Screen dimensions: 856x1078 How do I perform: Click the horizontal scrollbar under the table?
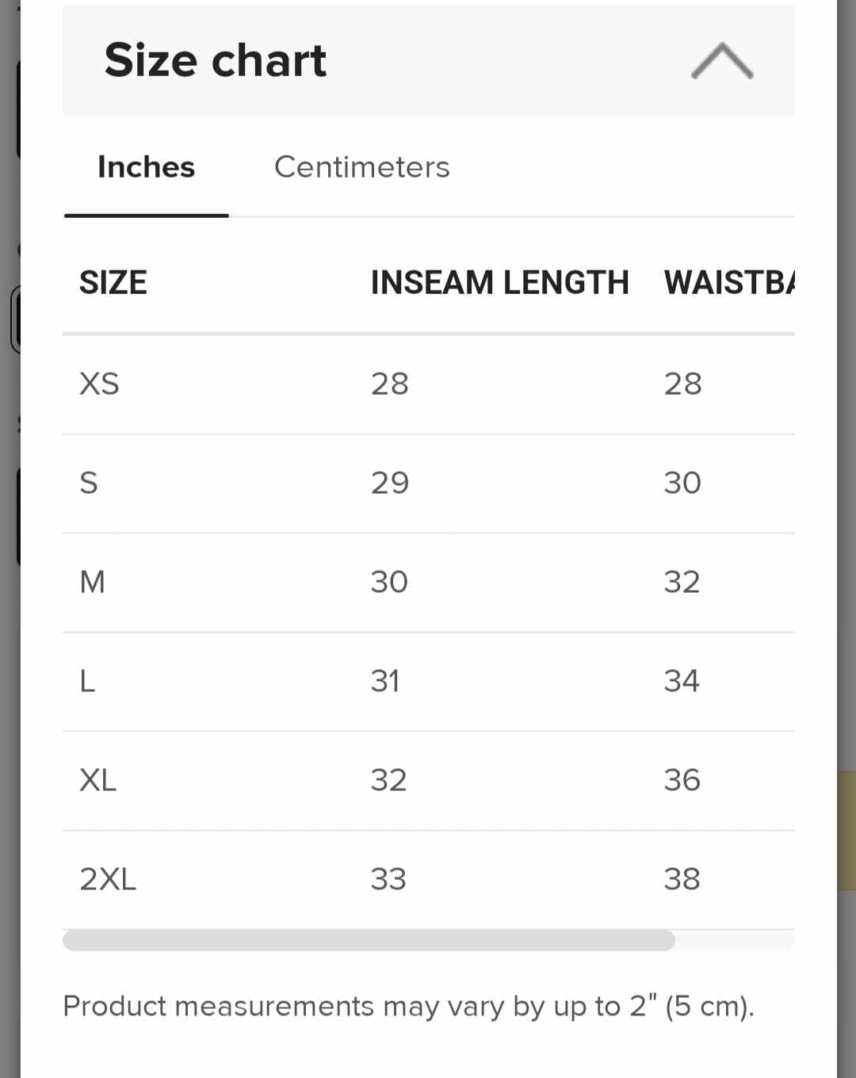point(369,941)
